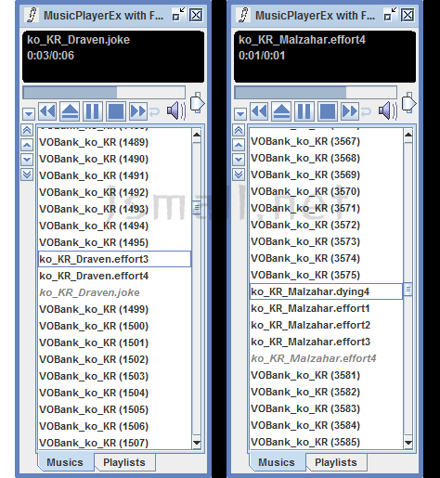The image size is (440, 478).
Task: Move item up one in left player list
Action: point(27,145)
